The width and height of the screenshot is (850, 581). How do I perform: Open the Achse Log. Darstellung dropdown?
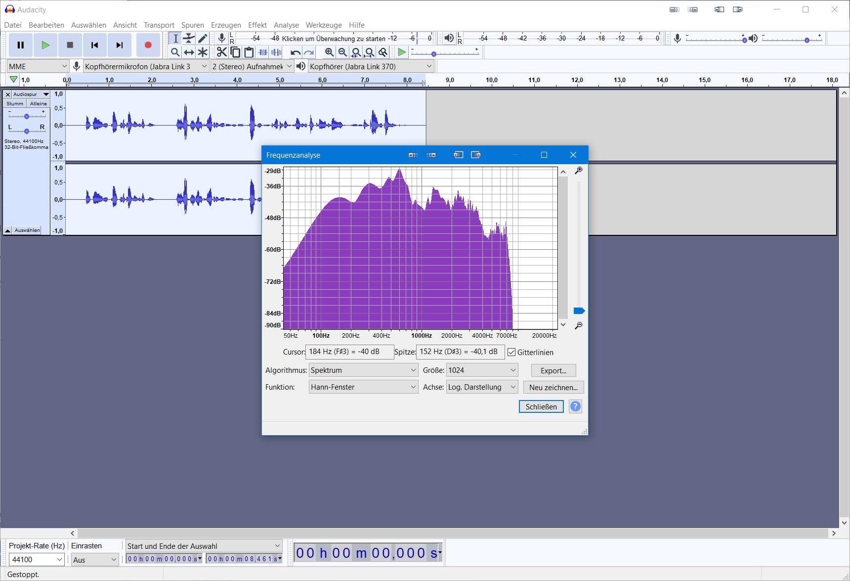(482, 387)
